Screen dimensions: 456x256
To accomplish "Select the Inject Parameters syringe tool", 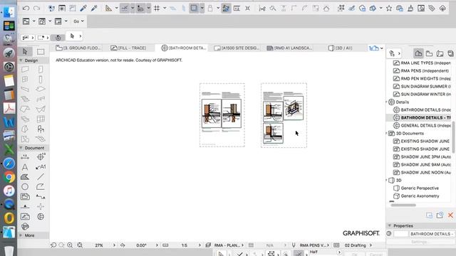I will pyautogui.click(x=93, y=8).
